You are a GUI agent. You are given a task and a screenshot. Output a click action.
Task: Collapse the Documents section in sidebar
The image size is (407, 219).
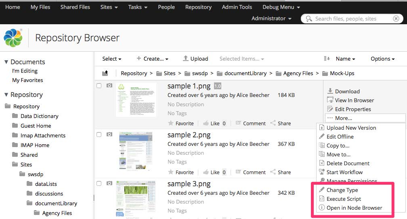[x=6, y=62]
